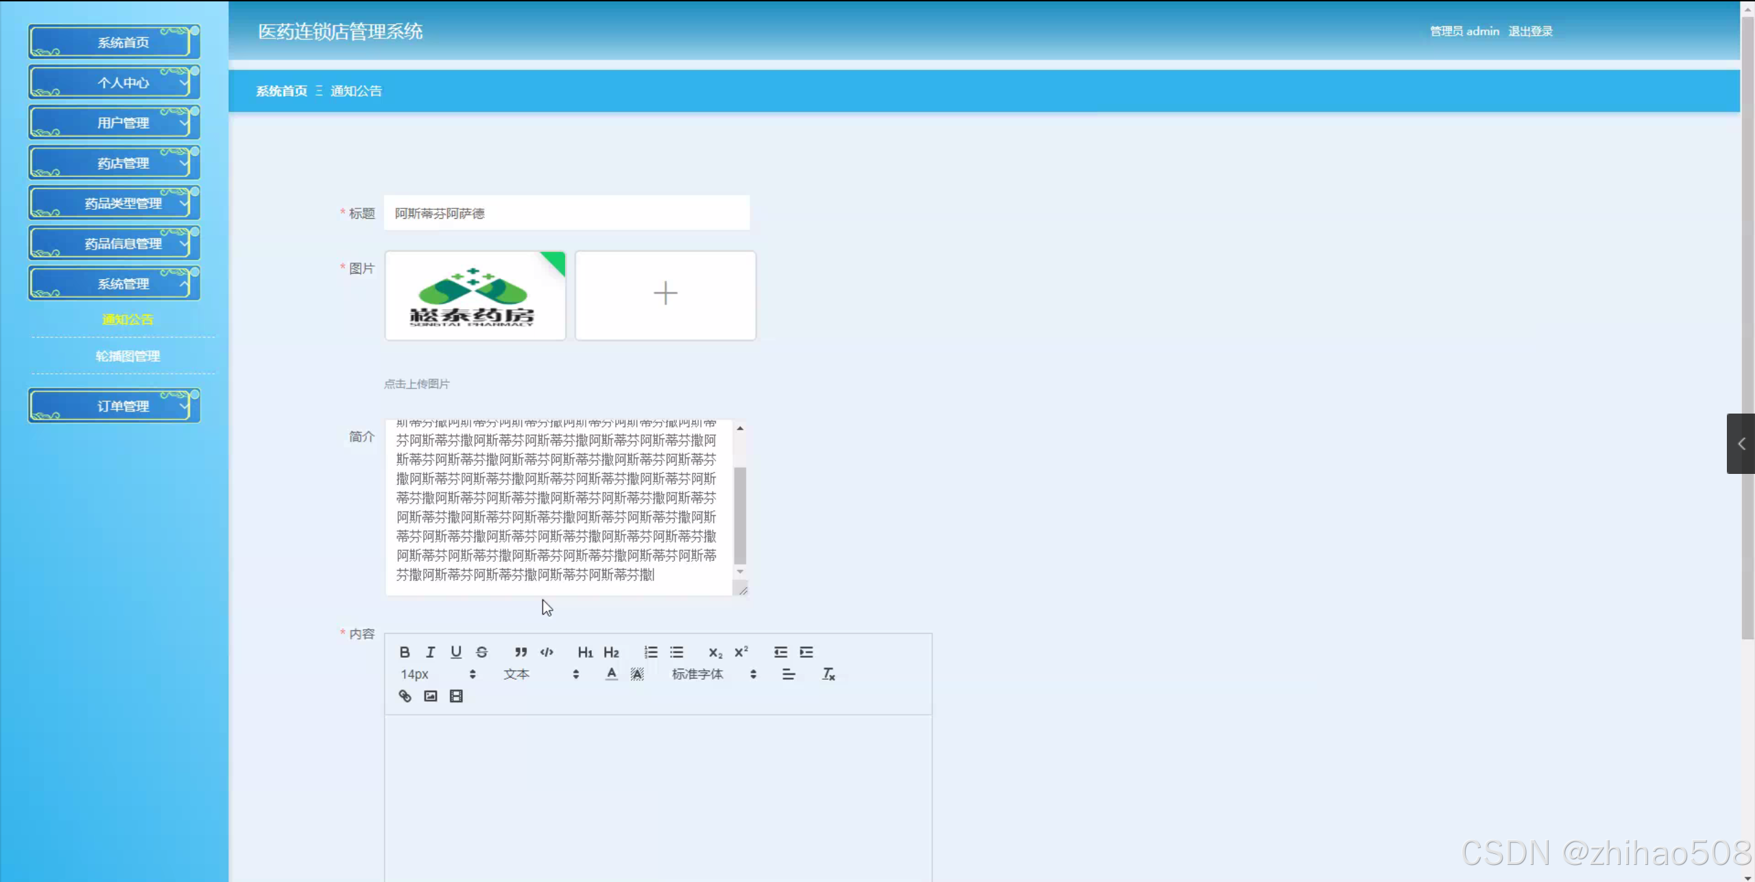Clear text formatting in editor

click(x=828, y=674)
